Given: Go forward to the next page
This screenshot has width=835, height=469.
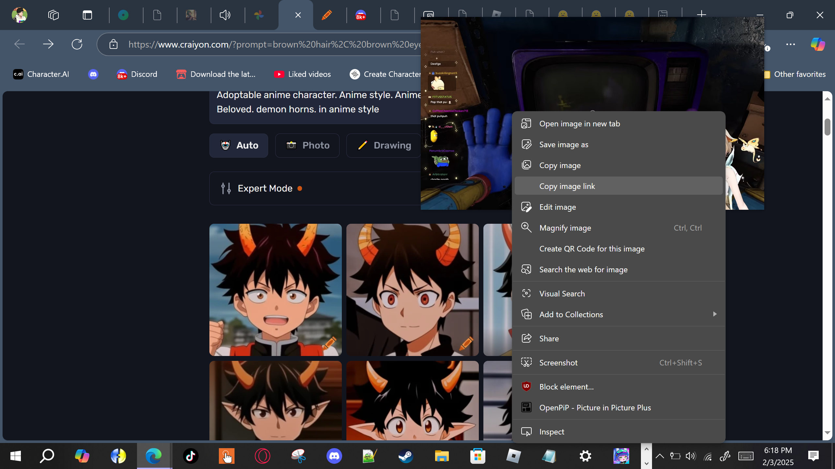Looking at the screenshot, I should [48, 44].
